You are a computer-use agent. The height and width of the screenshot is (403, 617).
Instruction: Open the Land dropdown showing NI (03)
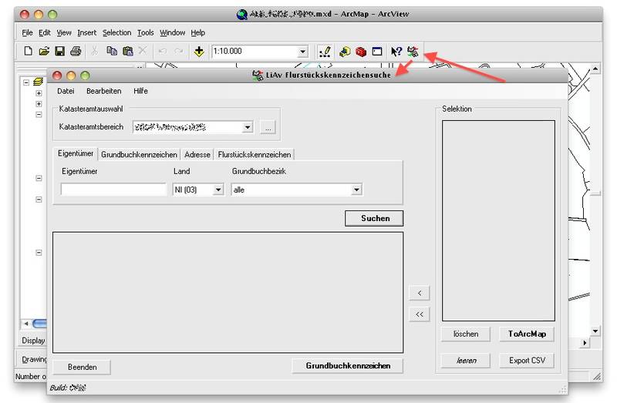[218, 190]
